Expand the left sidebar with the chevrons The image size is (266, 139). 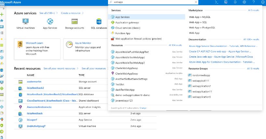tap(3, 8)
